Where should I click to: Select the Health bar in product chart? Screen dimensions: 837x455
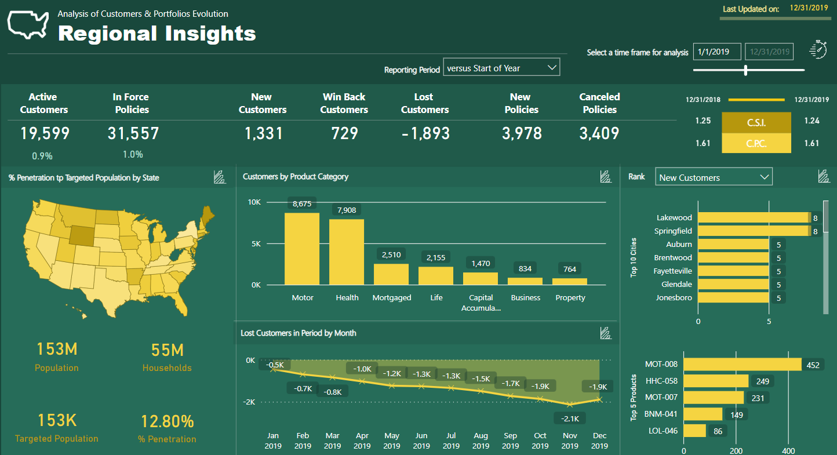tap(347, 252)
